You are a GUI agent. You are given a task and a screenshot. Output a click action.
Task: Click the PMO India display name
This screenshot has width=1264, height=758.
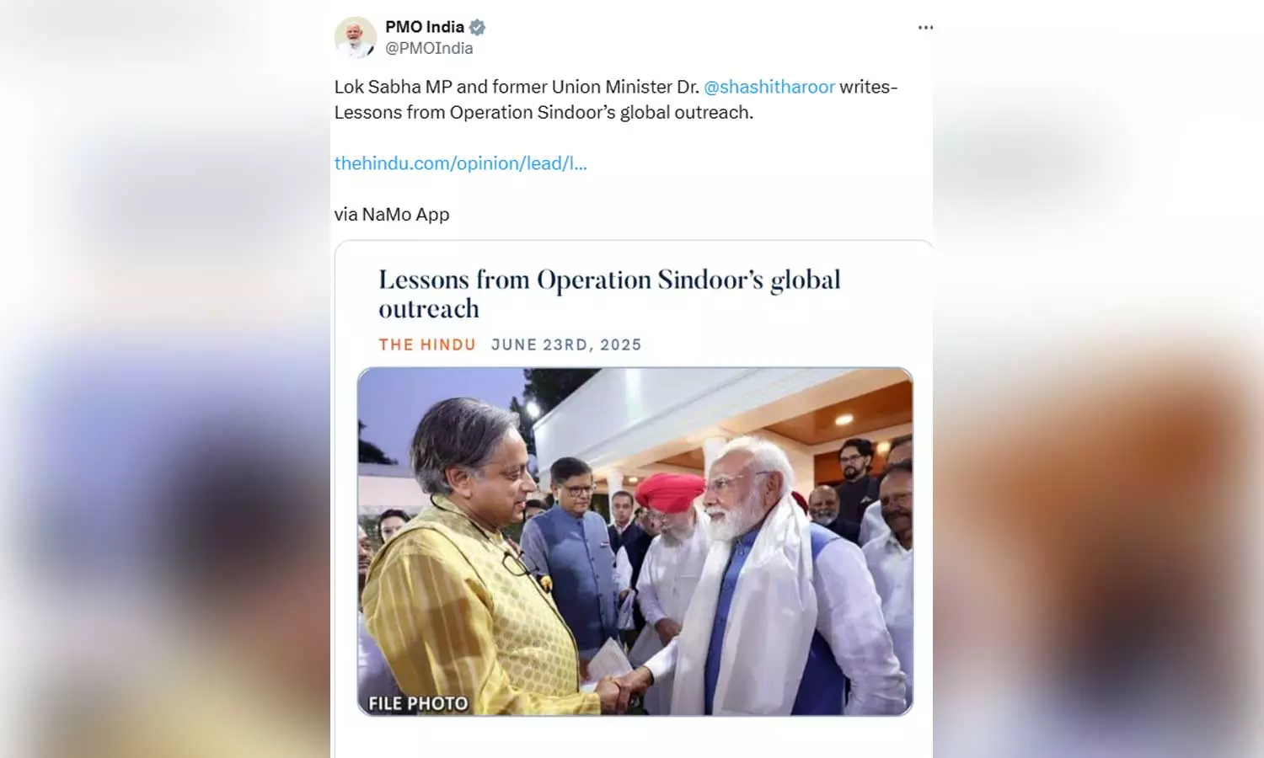pyautogui.click(x=425, y=27)
